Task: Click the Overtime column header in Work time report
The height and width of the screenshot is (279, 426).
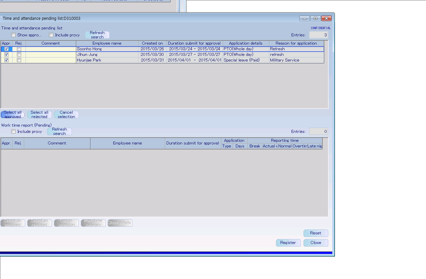Action: 300,146
